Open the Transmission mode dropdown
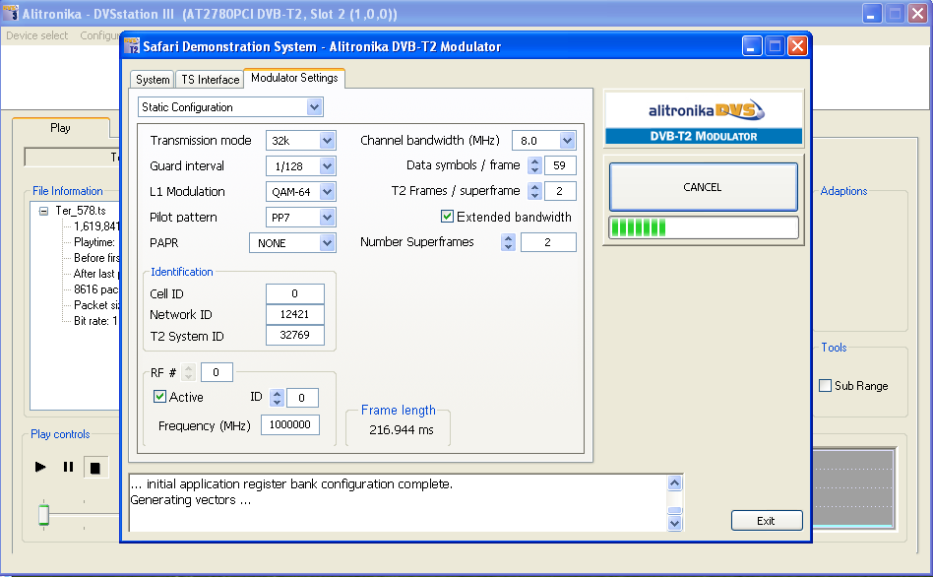933x577 pixels. tap(327, 141)
